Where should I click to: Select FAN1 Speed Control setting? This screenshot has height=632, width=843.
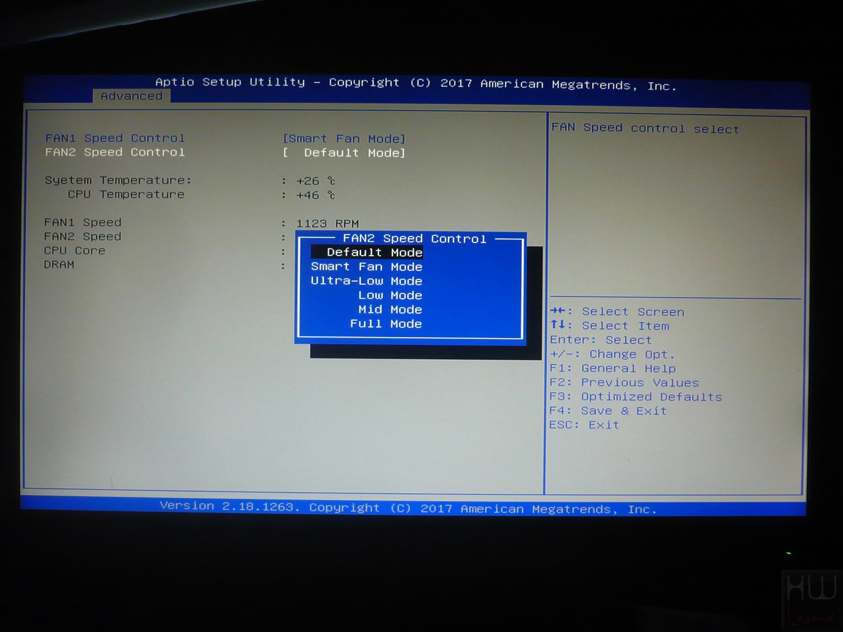point(115,138)
